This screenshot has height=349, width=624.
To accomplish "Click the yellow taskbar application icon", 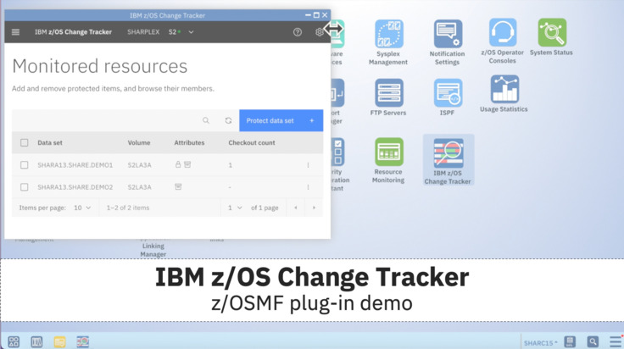I will point(59,341).
